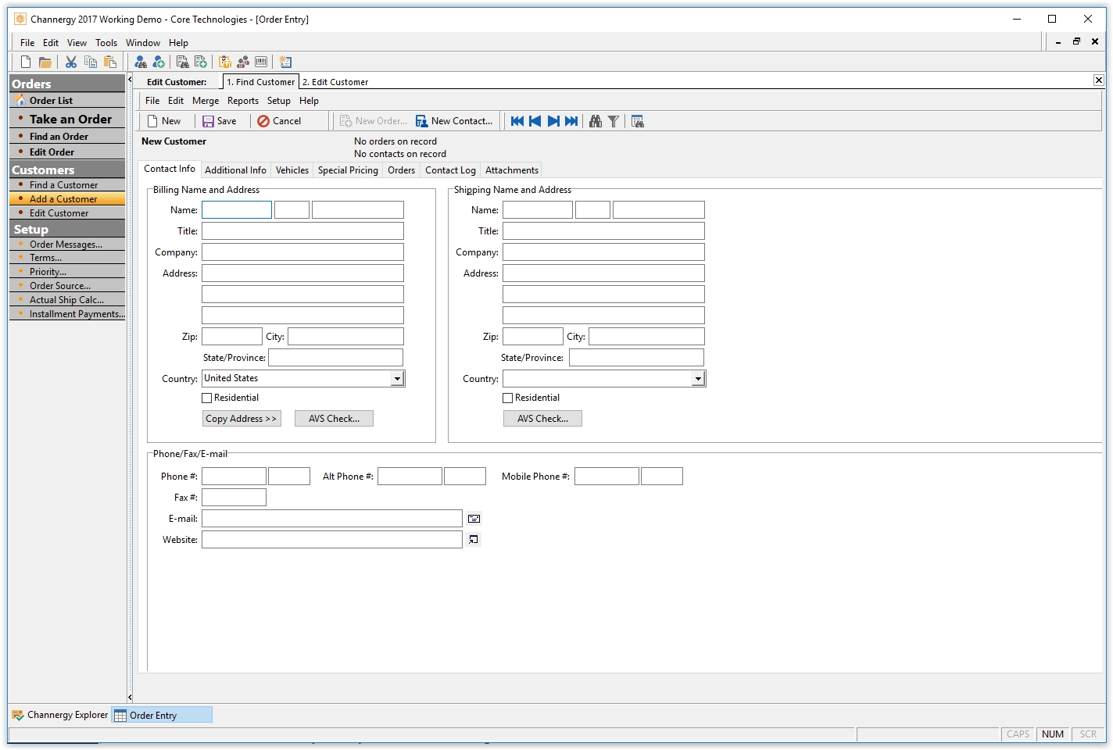This screenshot has height=750, width=1113.
Task: Go to the first record
Action: pyautogui.click(x=517, y=121)
